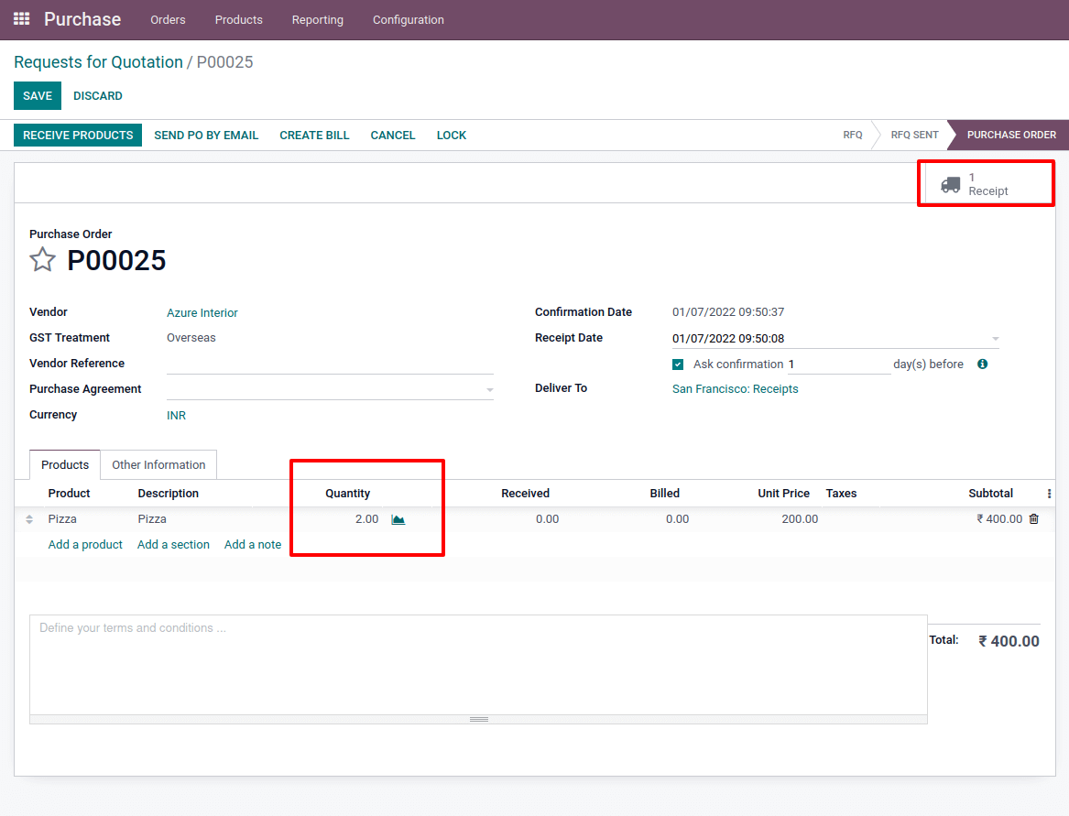The width and height of the screenshot is (1069, 816).
Task: Click the Subtotal column header
Action: pyautogui.click(x=990, y=494)
